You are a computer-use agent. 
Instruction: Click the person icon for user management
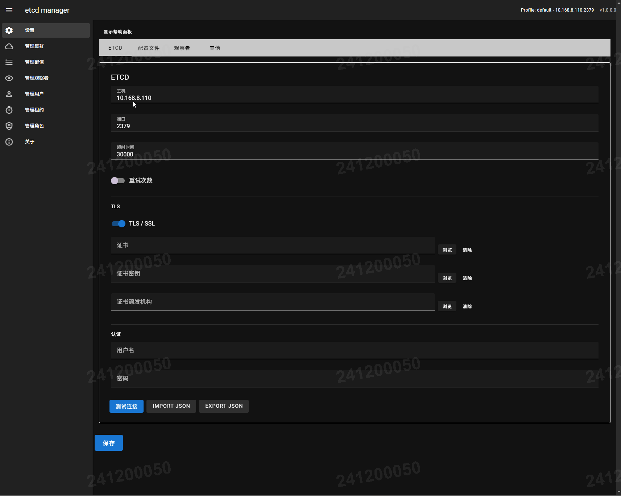point(9,94)
